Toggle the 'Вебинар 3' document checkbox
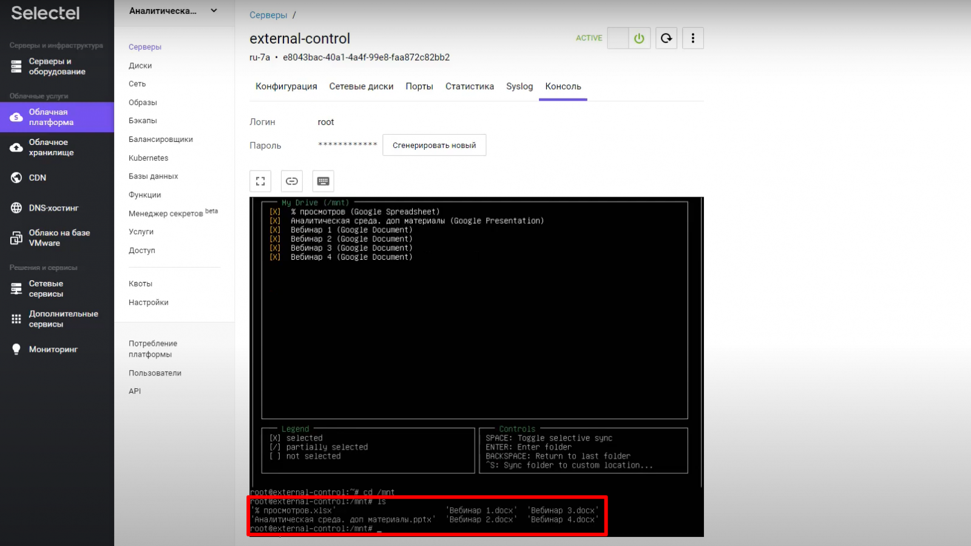 (x=275, y=248)
